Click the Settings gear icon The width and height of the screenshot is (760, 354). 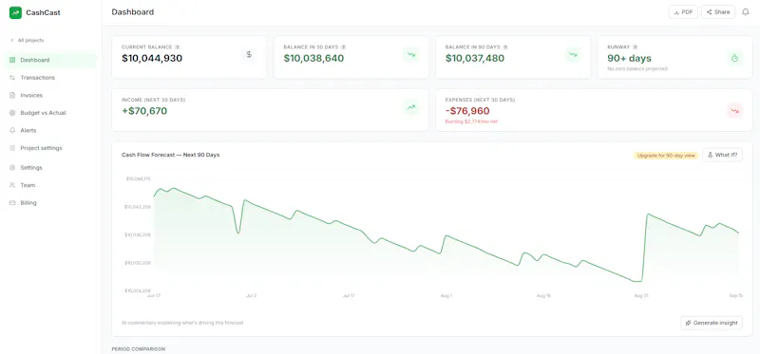coord(12,168)
